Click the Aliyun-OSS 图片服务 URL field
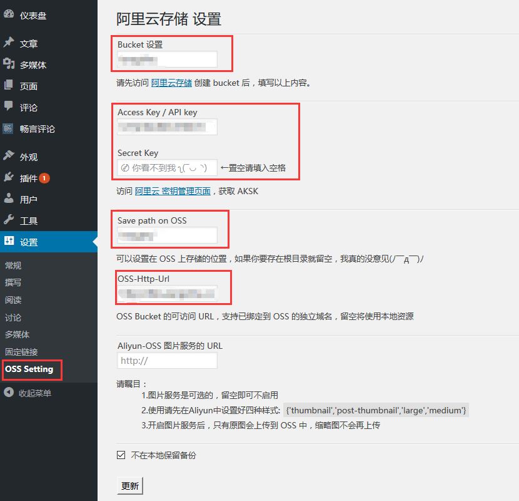Viewport: 519px width, 501px height. 167,361
